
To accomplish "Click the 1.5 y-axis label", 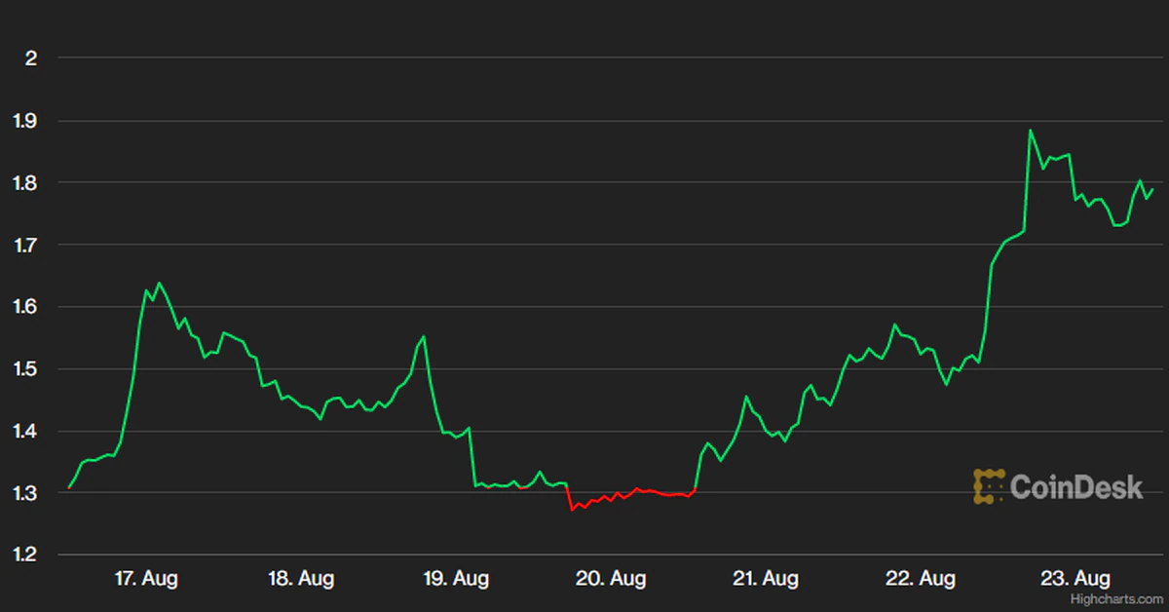I will [x=25, y=369].
